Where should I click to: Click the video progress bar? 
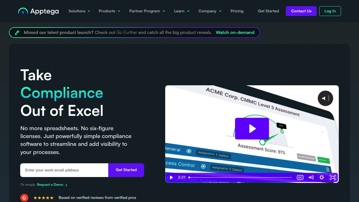[240, 177]
